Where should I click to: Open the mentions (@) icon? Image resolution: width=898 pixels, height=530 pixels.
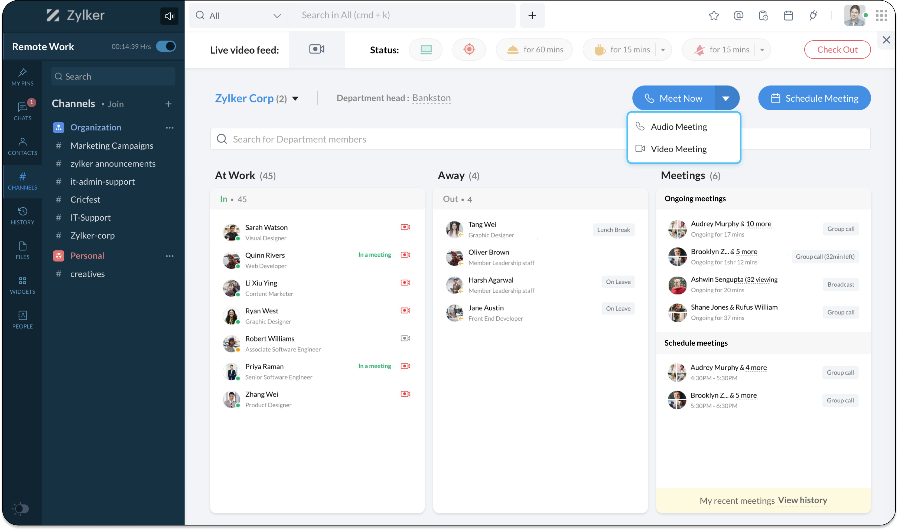(x=738, y=15)
